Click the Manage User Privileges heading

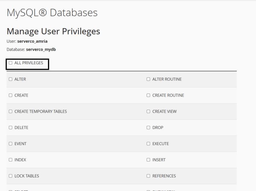click(53, 31)
